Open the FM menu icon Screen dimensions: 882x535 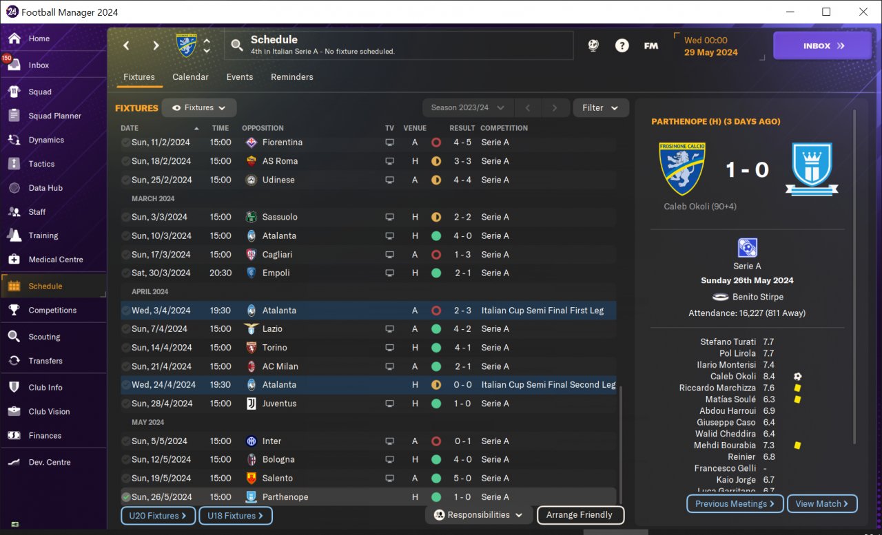point(651,45)
